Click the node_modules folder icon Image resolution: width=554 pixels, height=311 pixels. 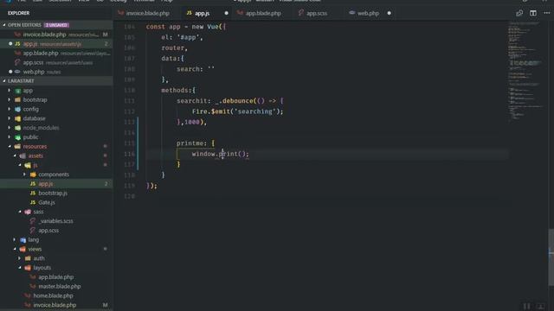[17, 128]
